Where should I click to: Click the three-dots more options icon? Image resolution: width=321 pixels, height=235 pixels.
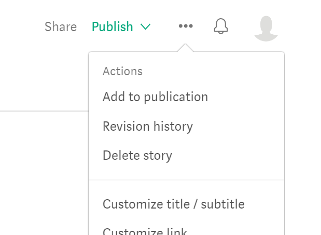pyautogui.click(x=186, y=26)
